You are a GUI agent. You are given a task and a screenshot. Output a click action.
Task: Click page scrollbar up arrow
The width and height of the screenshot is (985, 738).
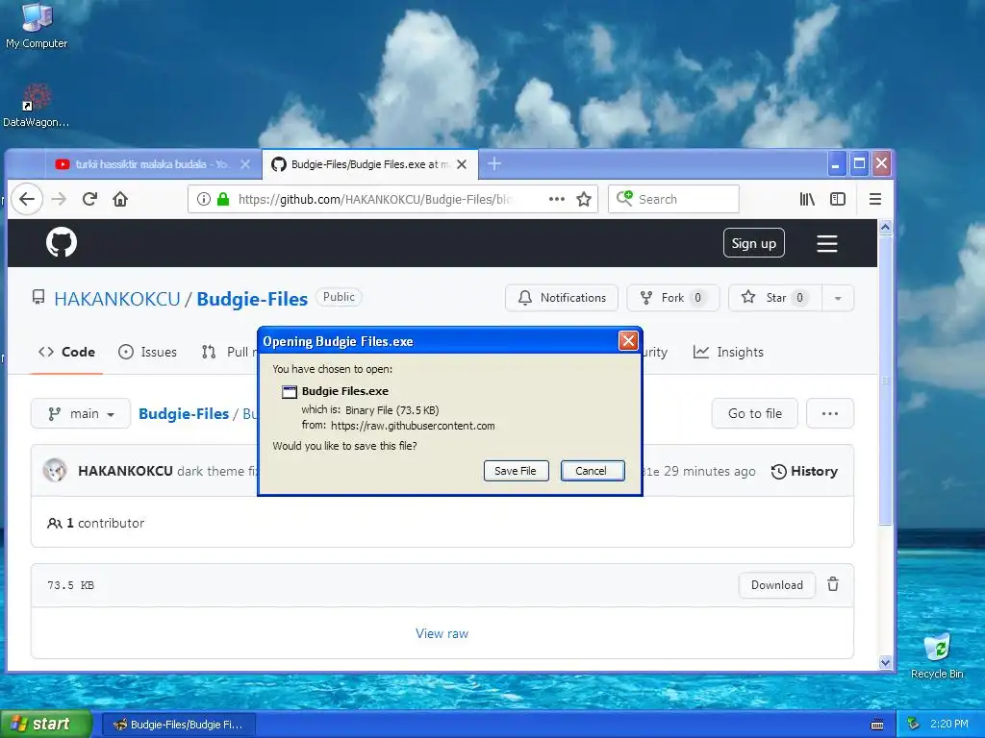coord(885,227)
